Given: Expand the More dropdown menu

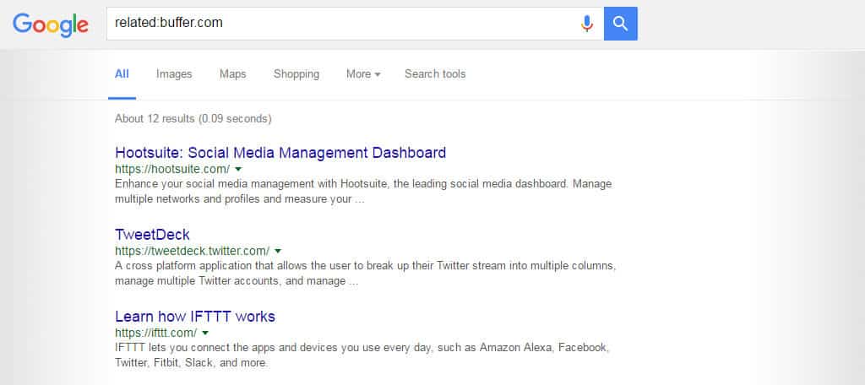Looking at the screenshot, I should tap(363, 74).
